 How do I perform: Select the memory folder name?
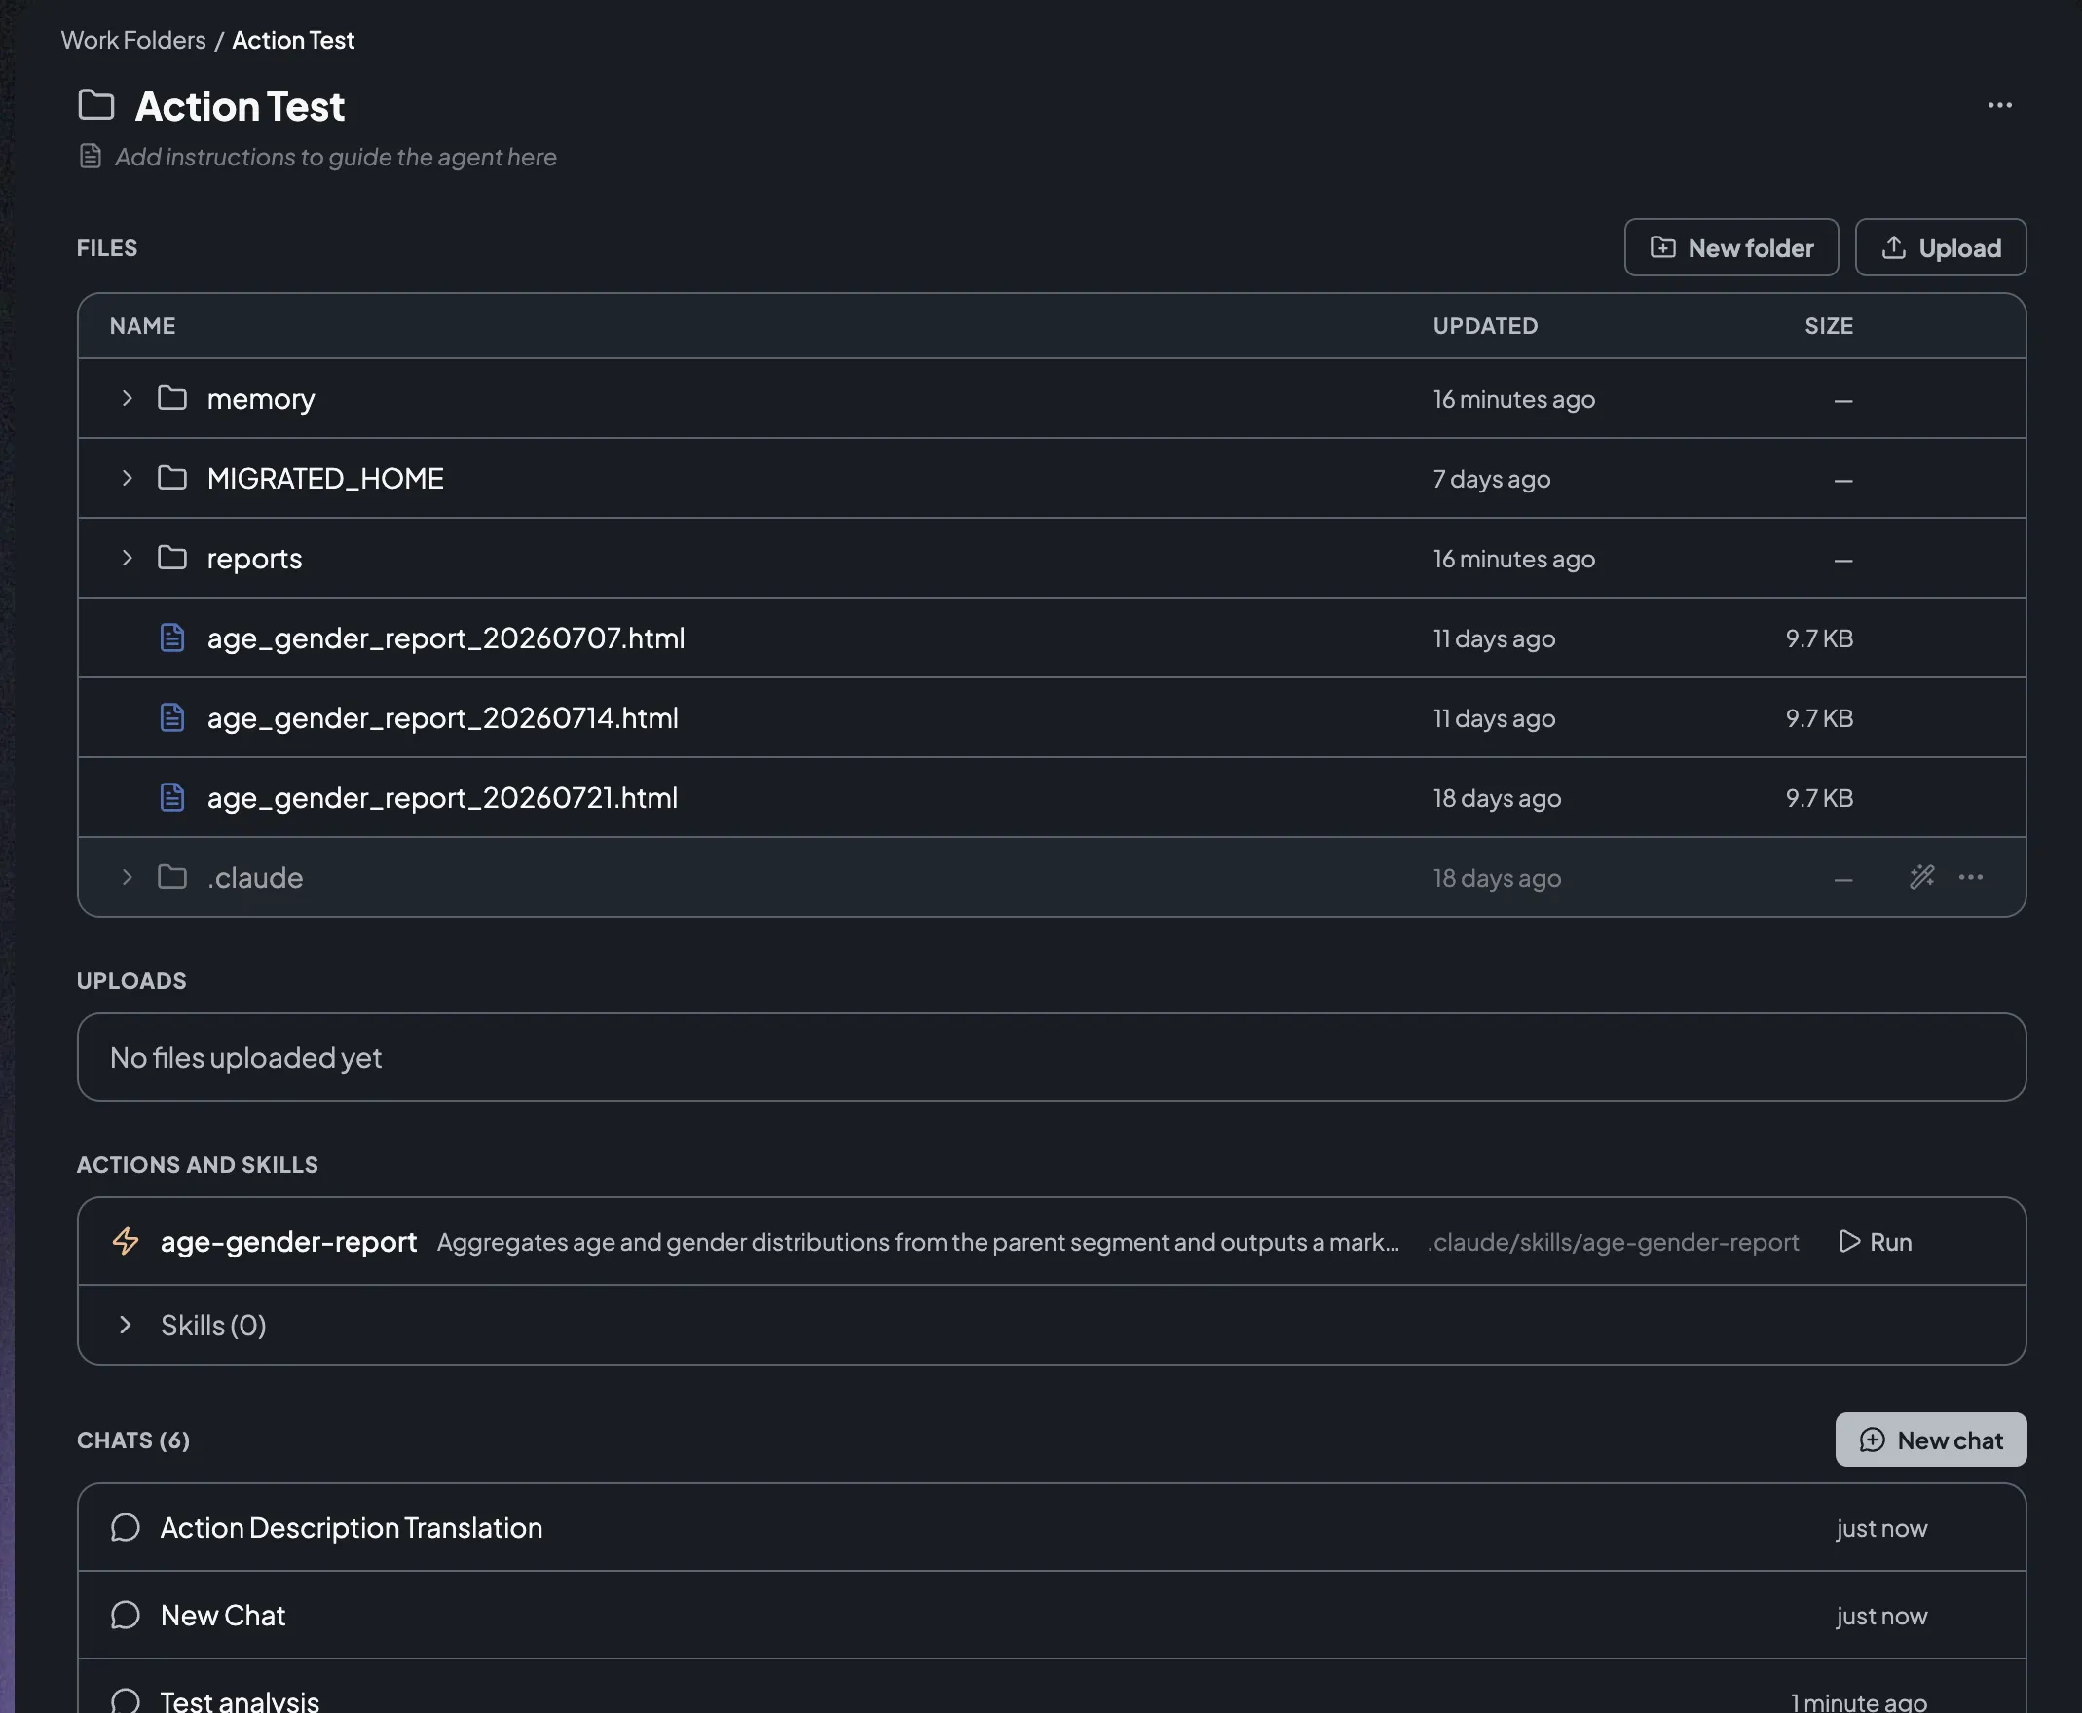tap(261, 400)
